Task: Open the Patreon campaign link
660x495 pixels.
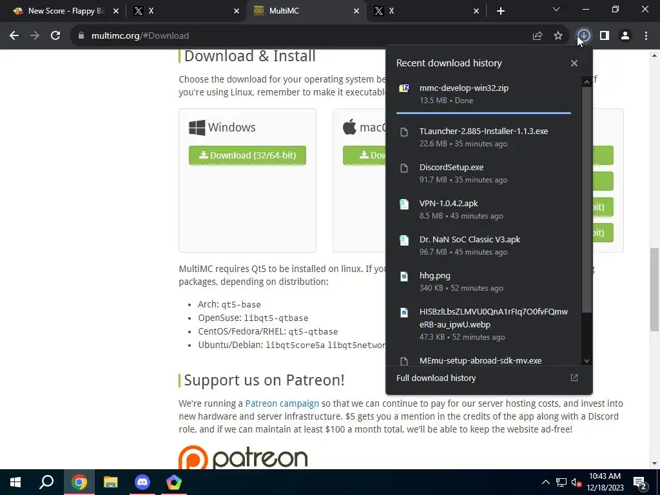Action: pos(282,403)
